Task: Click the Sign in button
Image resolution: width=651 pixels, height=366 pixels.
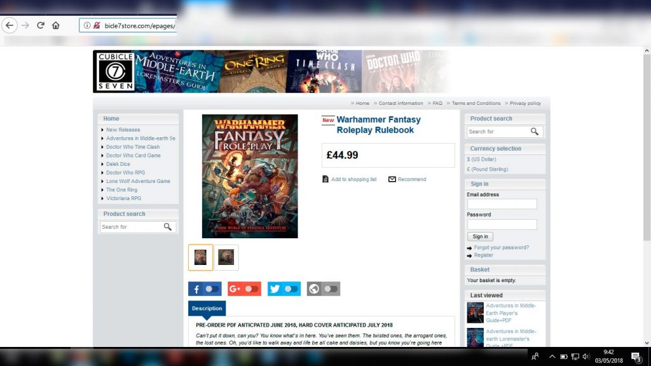Action: 480,236
